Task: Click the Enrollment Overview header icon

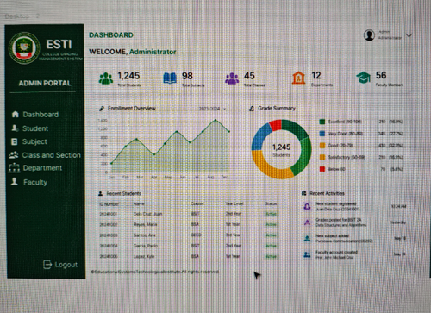Action: [x=102, y=109]
